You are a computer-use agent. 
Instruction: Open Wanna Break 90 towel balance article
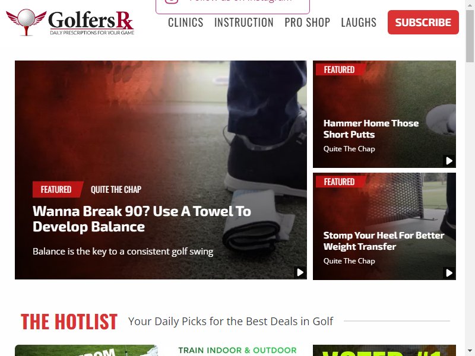tap(141, 219)
